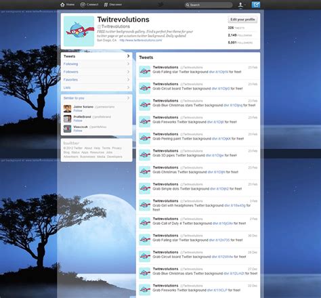The height and width of the screenshot is (298, 321).
Task: Click the gray twitter logo in footer box
Action: tap(71, 143)
